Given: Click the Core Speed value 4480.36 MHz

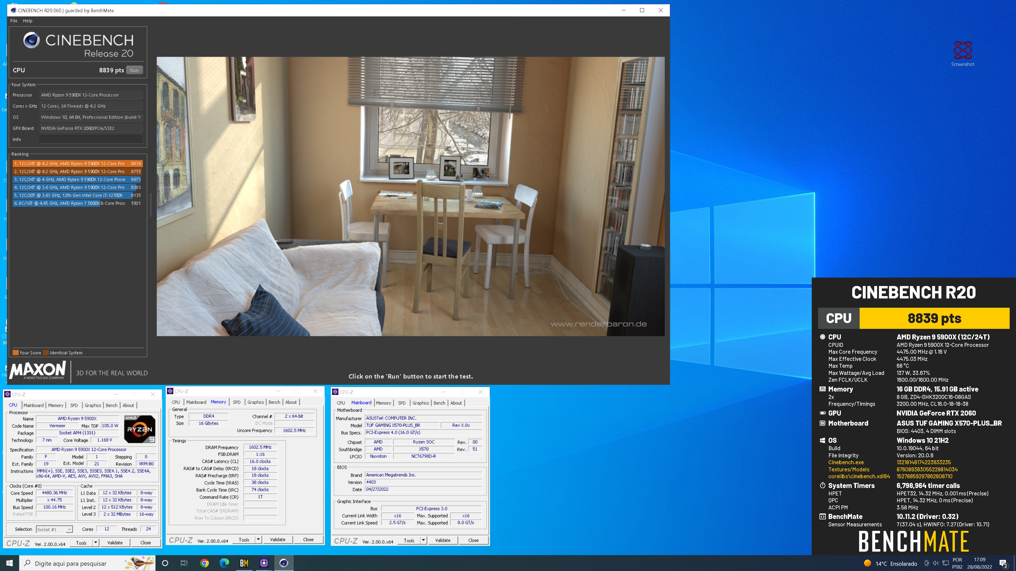Looking at the screenshot, I should click(55, 492).
